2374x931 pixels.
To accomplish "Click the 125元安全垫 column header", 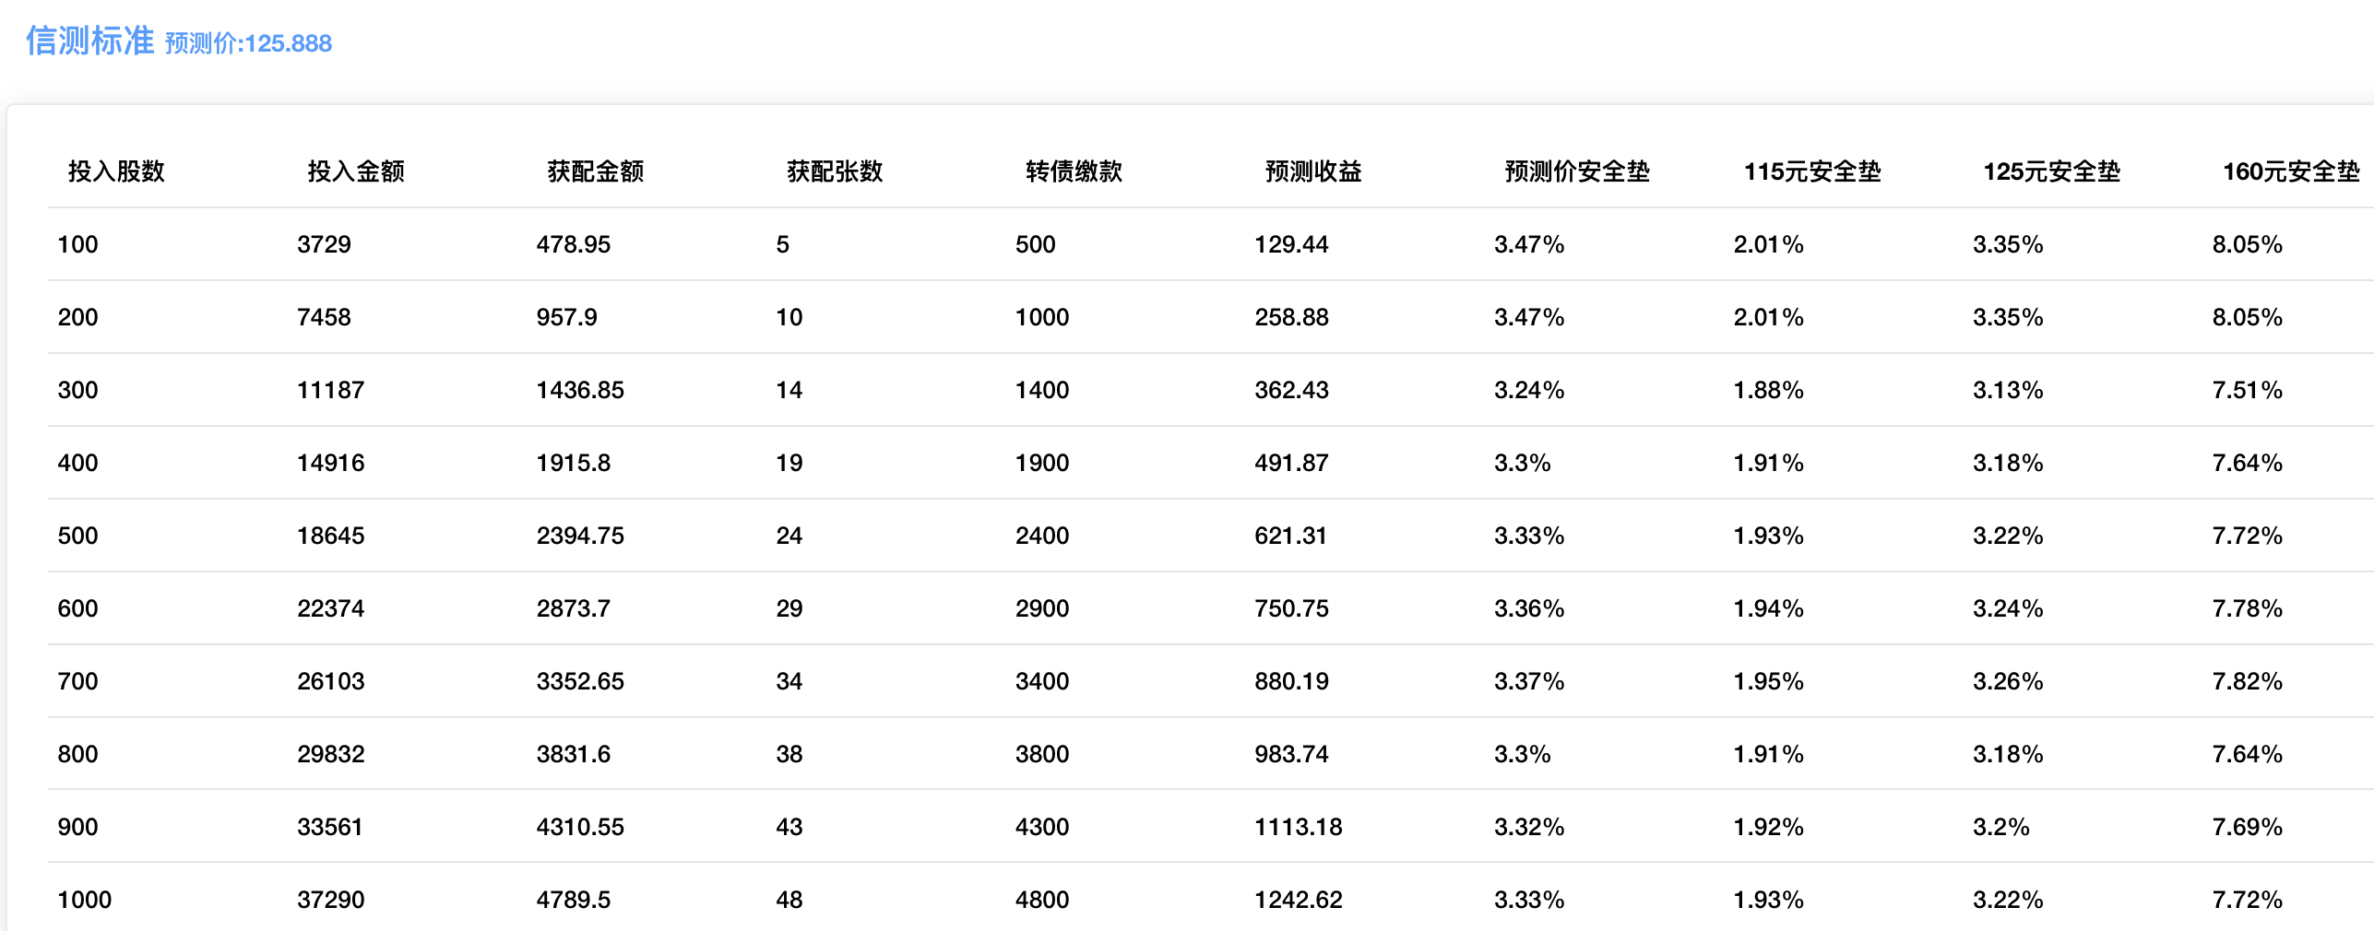I will pyautogui.click(x=2051, y=171).
